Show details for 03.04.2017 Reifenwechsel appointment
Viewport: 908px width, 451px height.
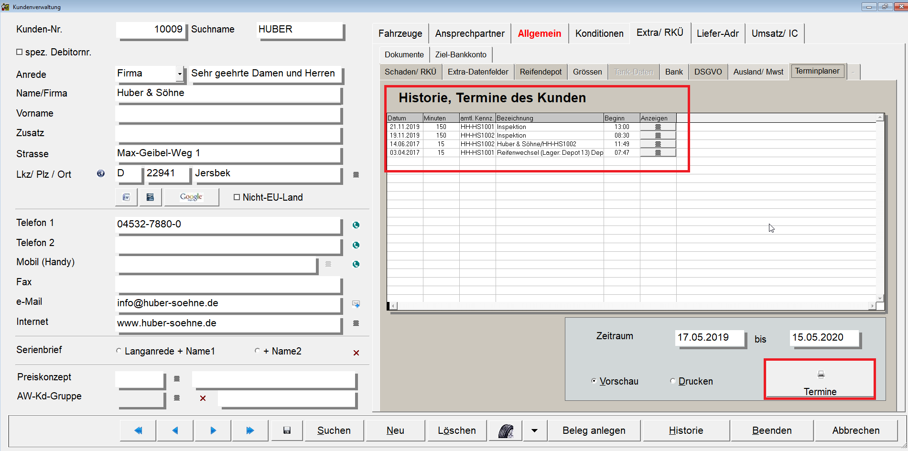tap(658, 153)
